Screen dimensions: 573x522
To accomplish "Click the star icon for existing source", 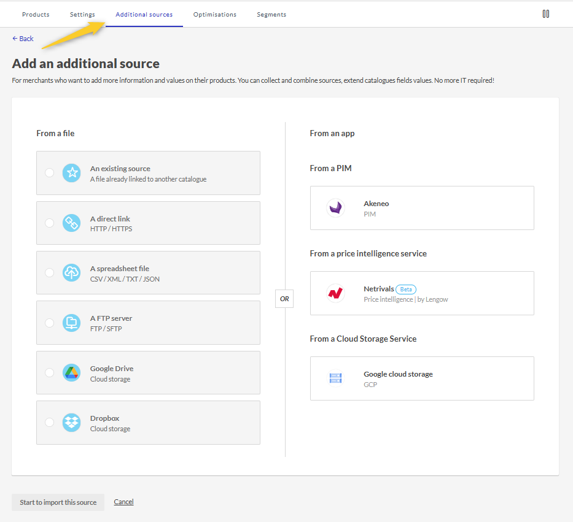I will (72, 173).
